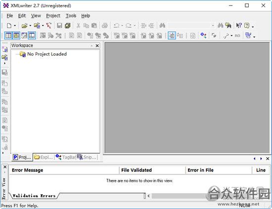Toggle the Workspace pane view button
Viewport: 272px width, 209px height.
pos(8,36)
